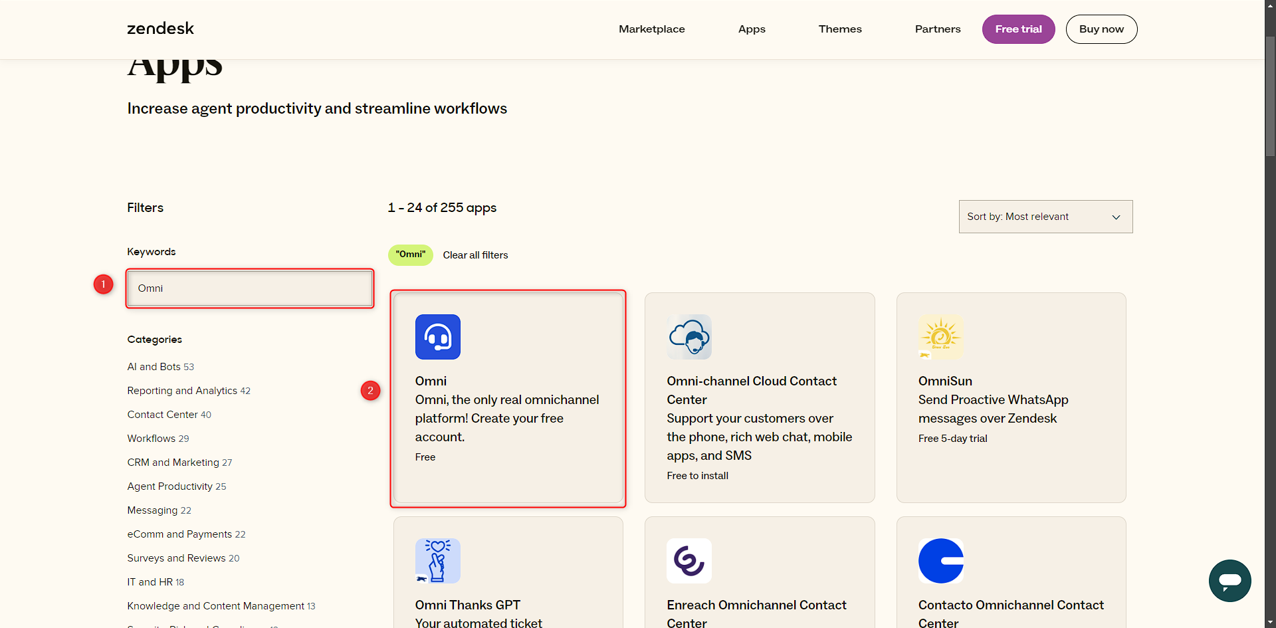The width and height of the screenshot is (1276, 628).
Task: Go to the Zendesk logo home
Action: (x=161, y=29)
